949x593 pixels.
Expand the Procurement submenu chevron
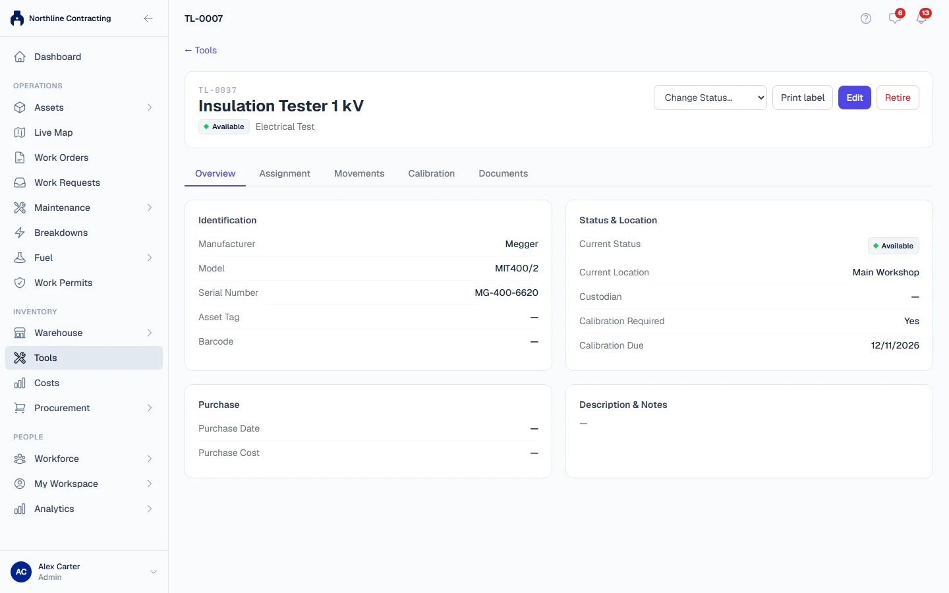(150, 408)
